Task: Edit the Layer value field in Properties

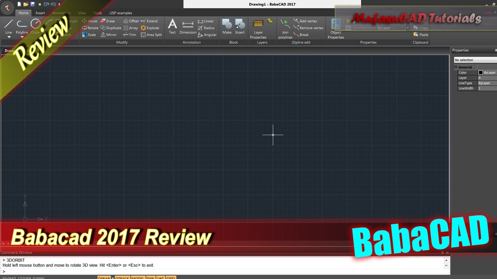Action: pos(487,78)
